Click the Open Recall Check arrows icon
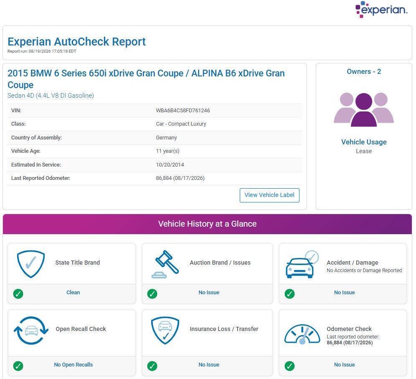The height and width of the screenshot is (379, 416). coord(31,331)
